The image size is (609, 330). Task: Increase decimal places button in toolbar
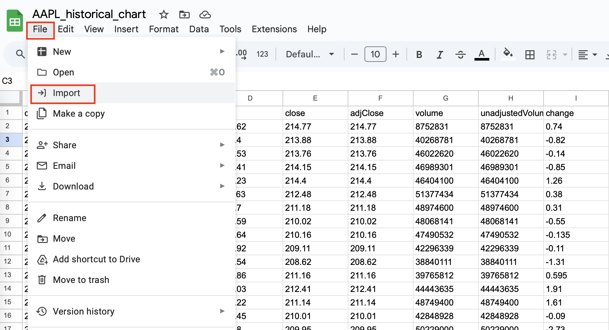[242, 54]
